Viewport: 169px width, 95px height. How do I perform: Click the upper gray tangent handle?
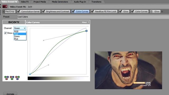[x=44, y=40]
